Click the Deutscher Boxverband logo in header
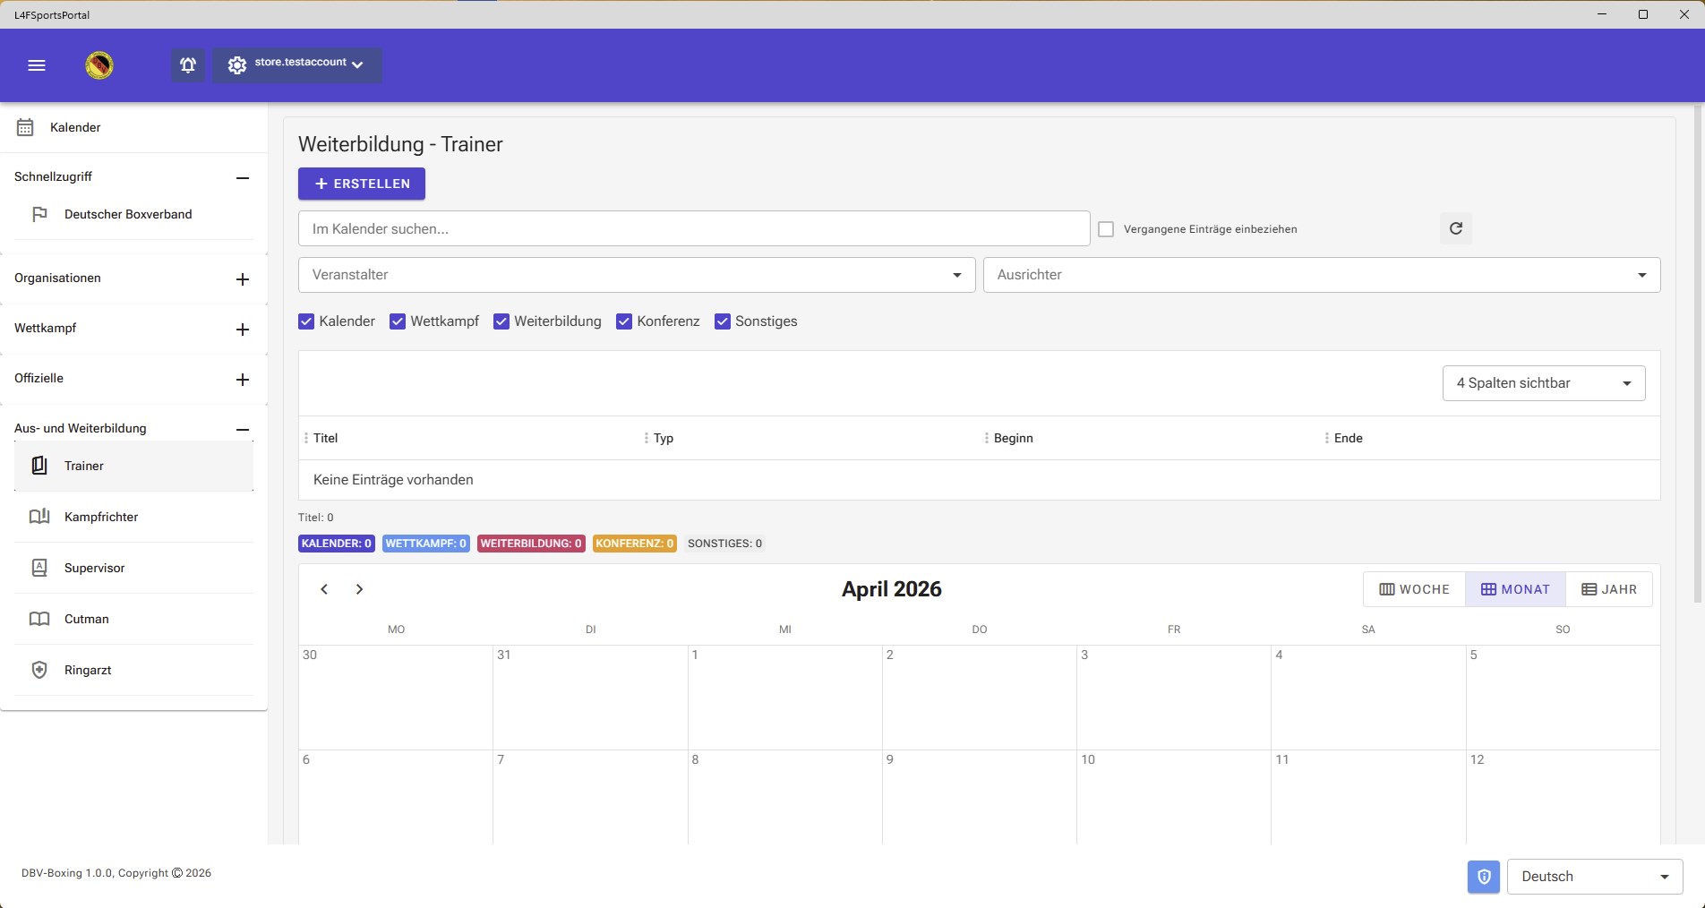 point(99,65)
